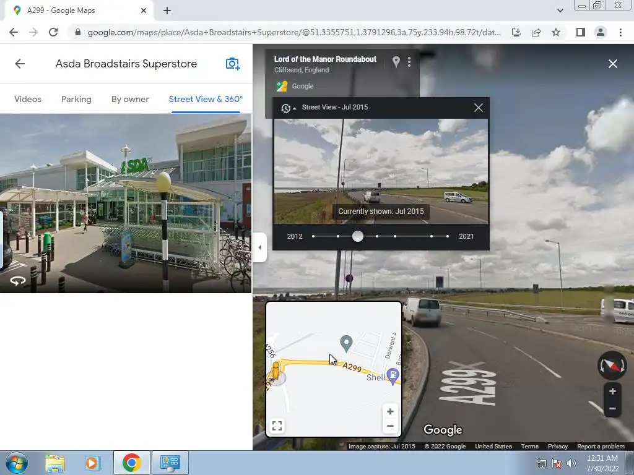Click the Chrome taskbar button
The height and width of the screenshot is (475, 634).
131,463
